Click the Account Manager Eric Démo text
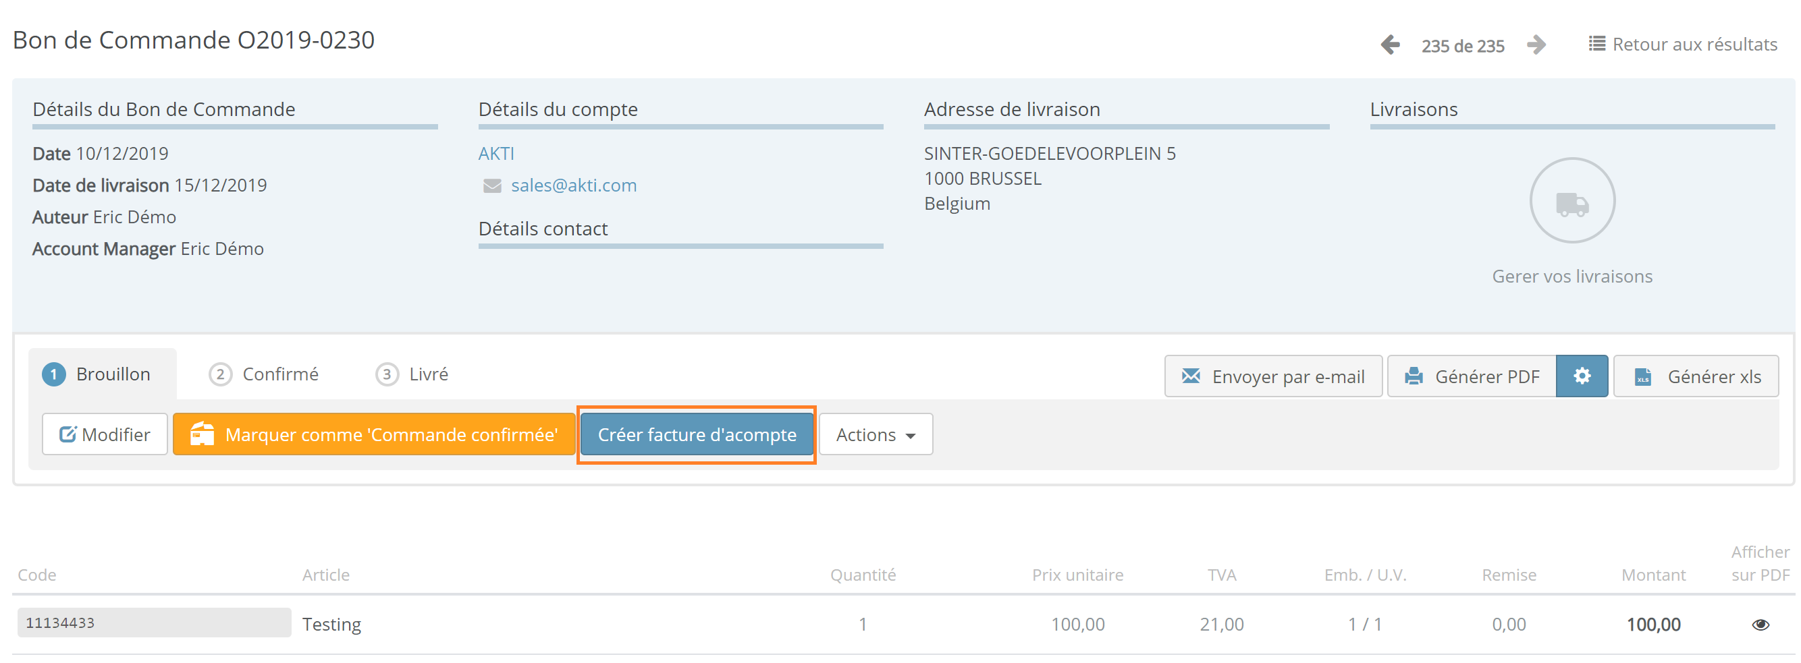This screenshot has width=1801, height=663. pyautogui.click(x=149, y=250)
